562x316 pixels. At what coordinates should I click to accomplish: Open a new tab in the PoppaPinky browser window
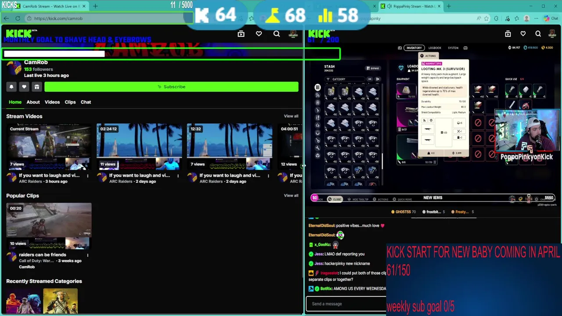click(x=449, y=6)
